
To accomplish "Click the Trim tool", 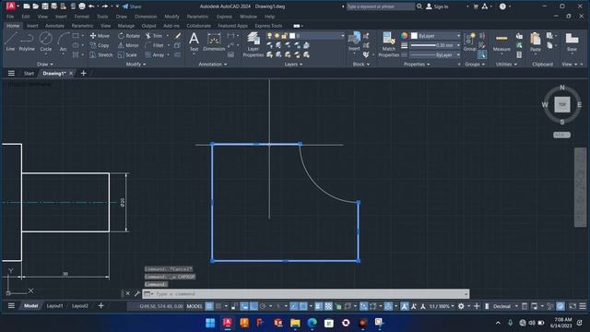I will 154,36.
